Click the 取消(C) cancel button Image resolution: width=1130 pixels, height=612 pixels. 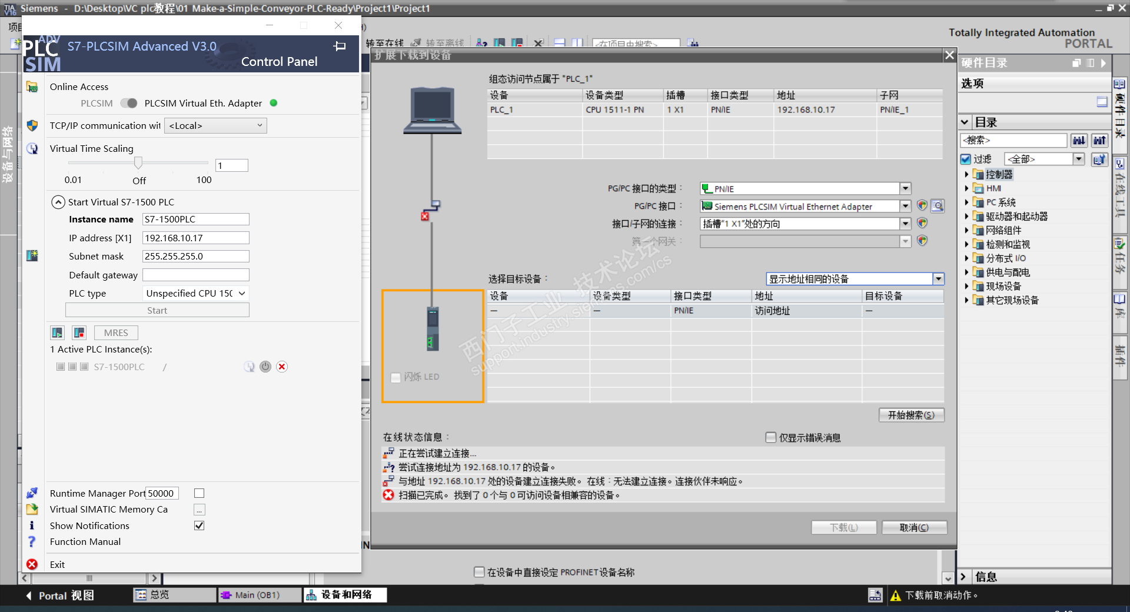[x=914, y=527]
